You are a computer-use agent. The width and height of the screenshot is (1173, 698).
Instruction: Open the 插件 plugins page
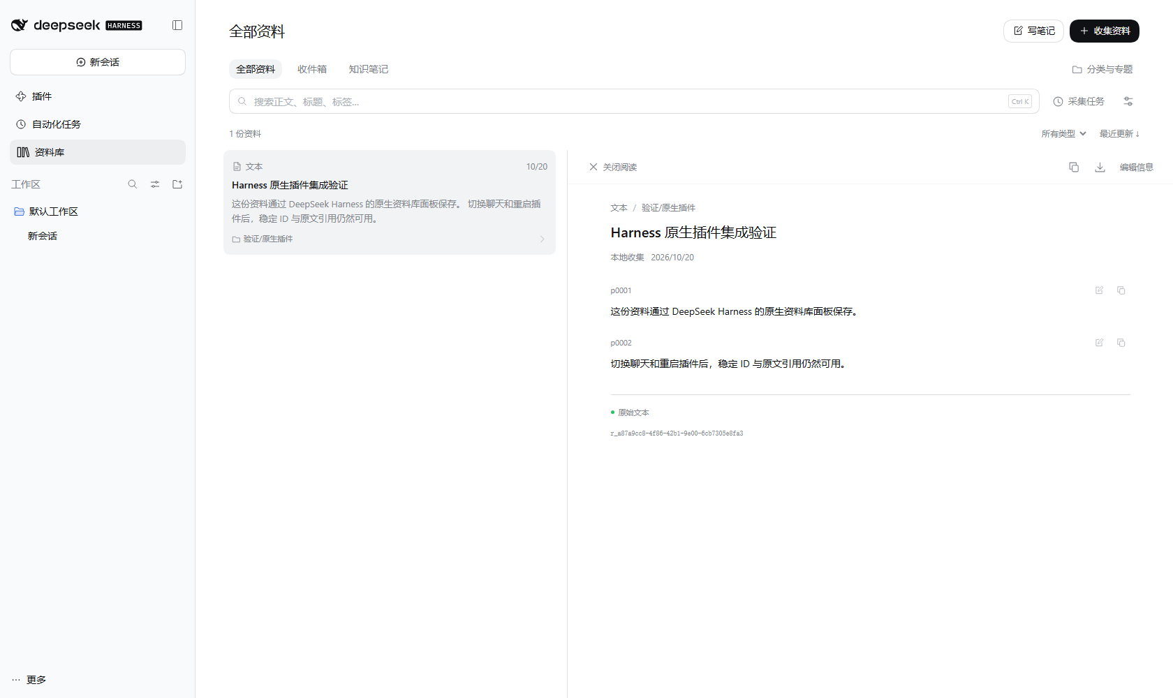pyautogui.click(x=98, y=96)
